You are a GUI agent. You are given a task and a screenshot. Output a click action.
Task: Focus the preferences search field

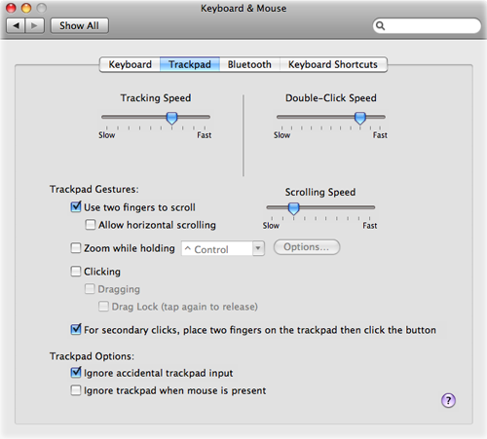(x=427, y=25)
